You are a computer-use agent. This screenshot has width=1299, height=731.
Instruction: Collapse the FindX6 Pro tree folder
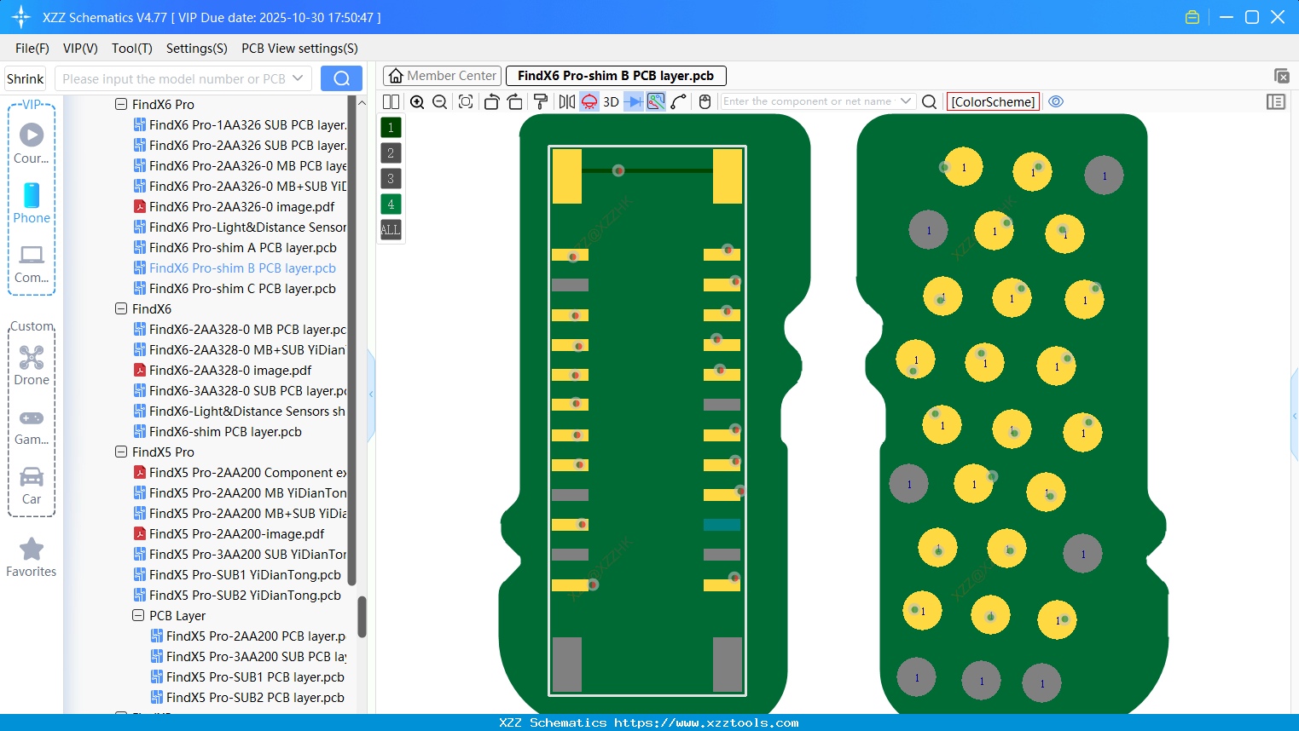[121, 104]
